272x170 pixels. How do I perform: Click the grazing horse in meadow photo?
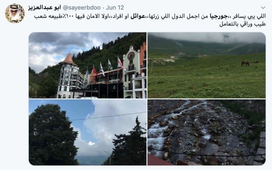(x=245, y=63)
